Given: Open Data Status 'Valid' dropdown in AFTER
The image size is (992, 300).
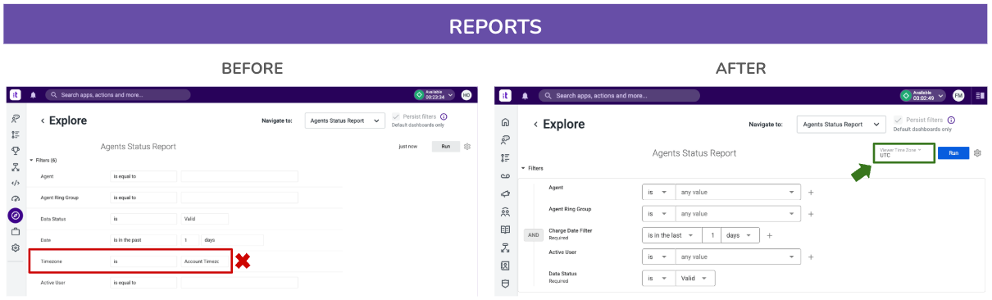Looking at the screenshot, I should pos(694,278).
